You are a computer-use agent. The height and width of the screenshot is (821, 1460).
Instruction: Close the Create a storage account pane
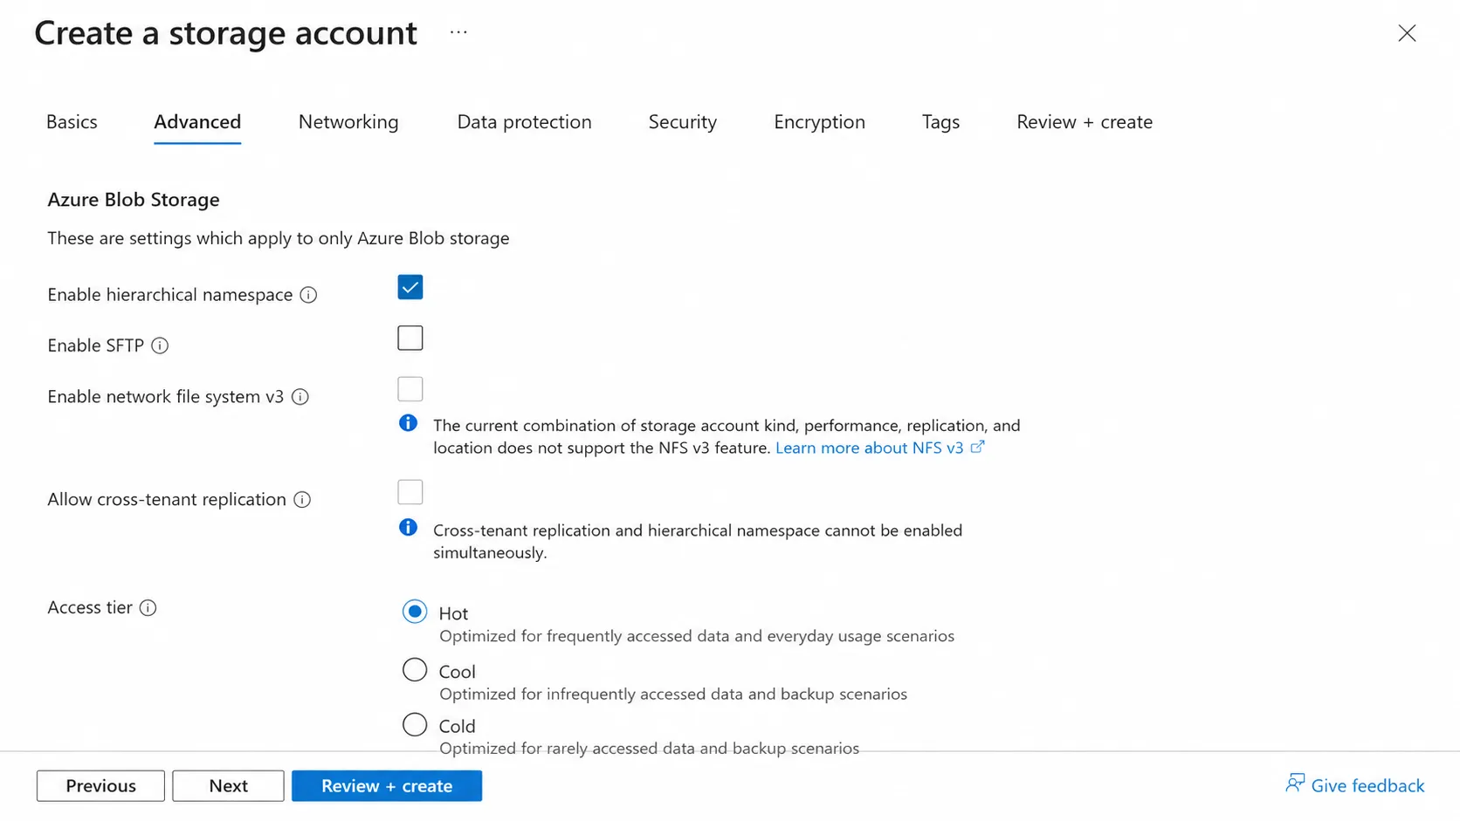tap(1407, 33)
